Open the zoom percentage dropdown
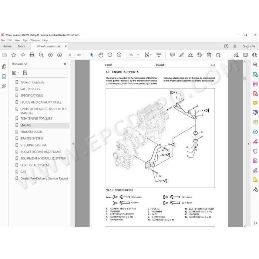Screen dimensions: 259x259 138,55
